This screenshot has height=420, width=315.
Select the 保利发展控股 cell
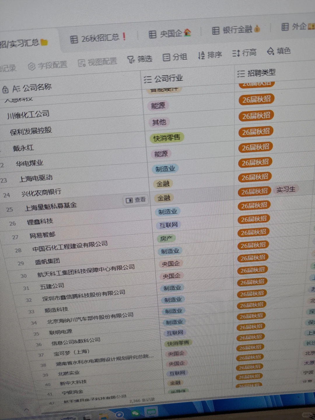[x=31, y=131]
